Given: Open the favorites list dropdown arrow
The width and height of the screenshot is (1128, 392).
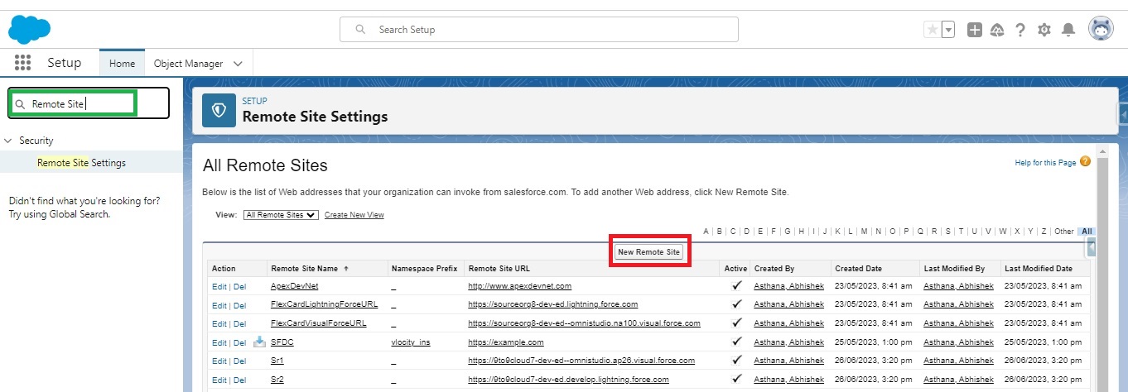Looking at the screenshot, I should pos(948,30).
